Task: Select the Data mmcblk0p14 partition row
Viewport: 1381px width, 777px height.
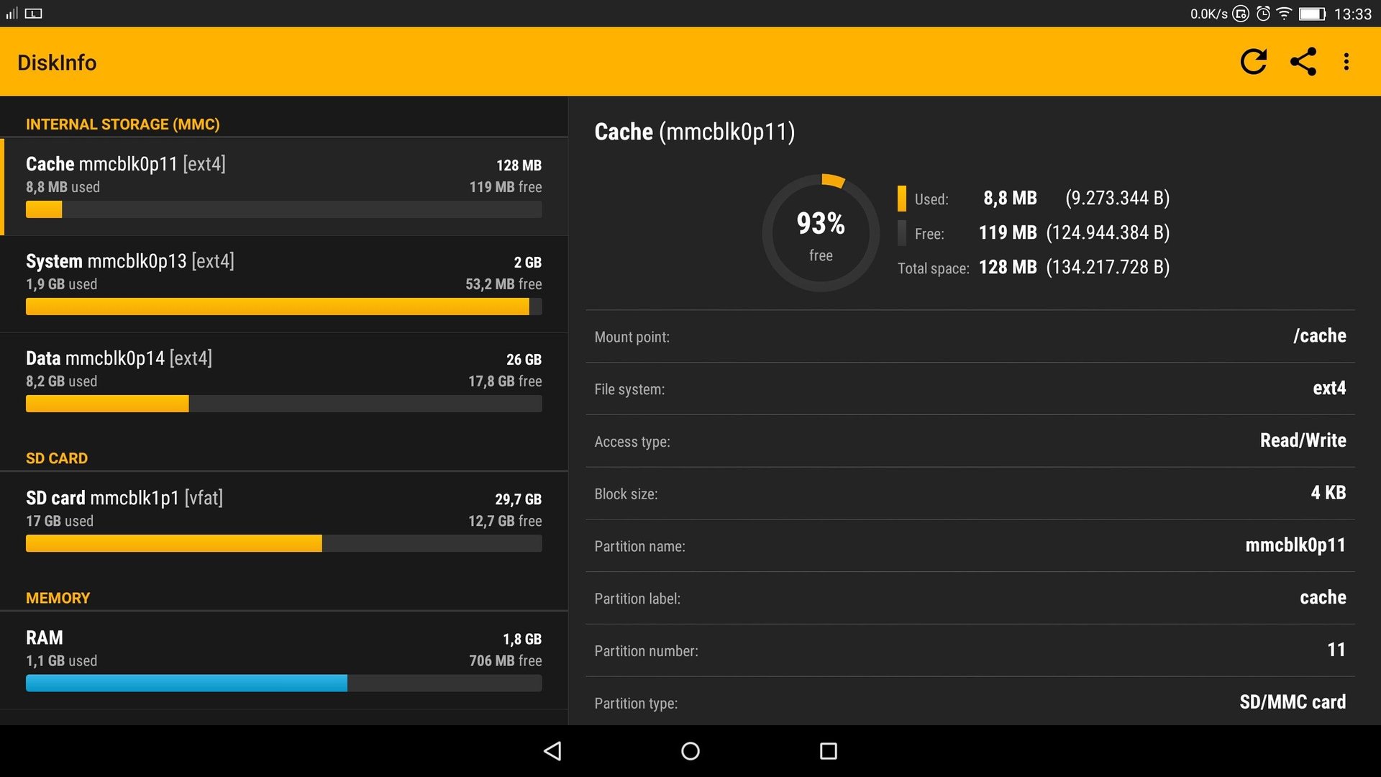Action: tap(284, 381)
